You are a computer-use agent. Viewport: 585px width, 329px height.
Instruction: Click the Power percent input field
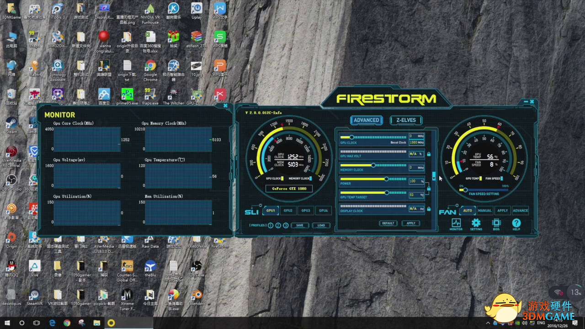click(x=416, y=181)
